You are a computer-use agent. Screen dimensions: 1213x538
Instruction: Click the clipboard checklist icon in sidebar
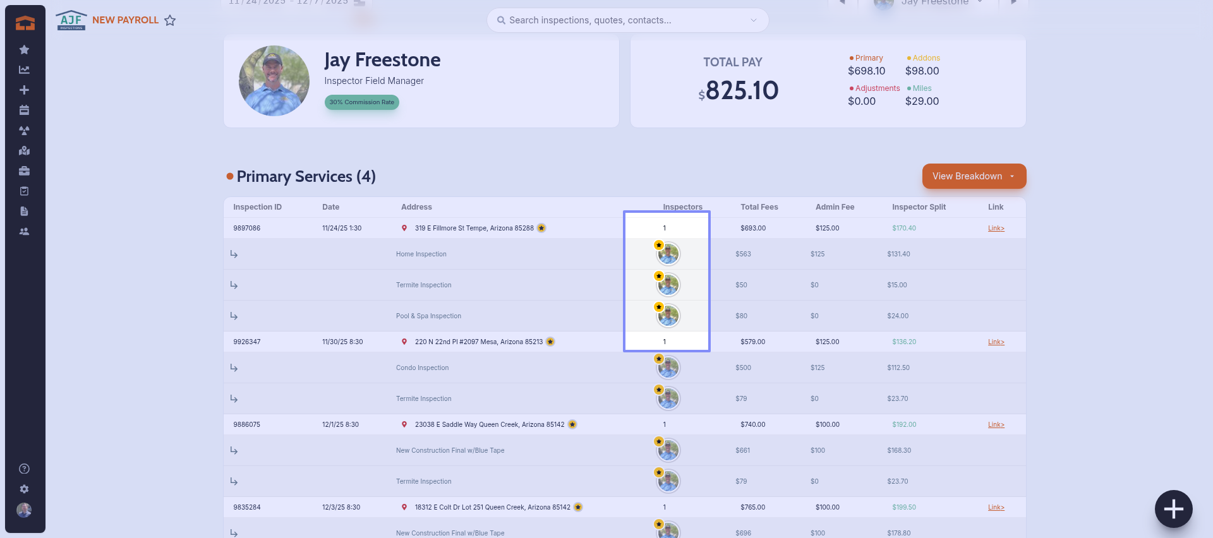24,191
